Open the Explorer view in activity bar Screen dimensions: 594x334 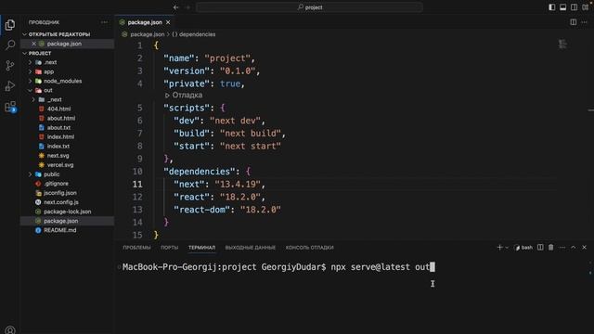10,25
